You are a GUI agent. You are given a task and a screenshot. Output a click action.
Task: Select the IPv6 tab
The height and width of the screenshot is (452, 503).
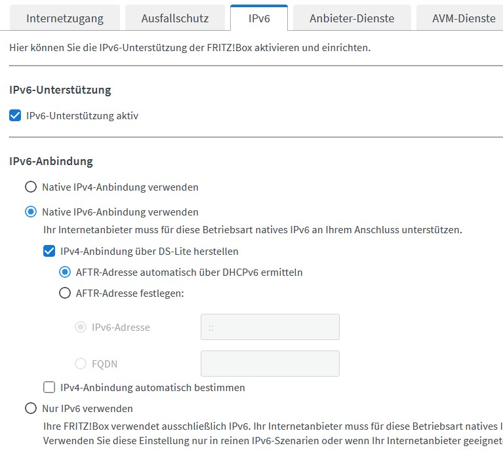pos(259,18)
